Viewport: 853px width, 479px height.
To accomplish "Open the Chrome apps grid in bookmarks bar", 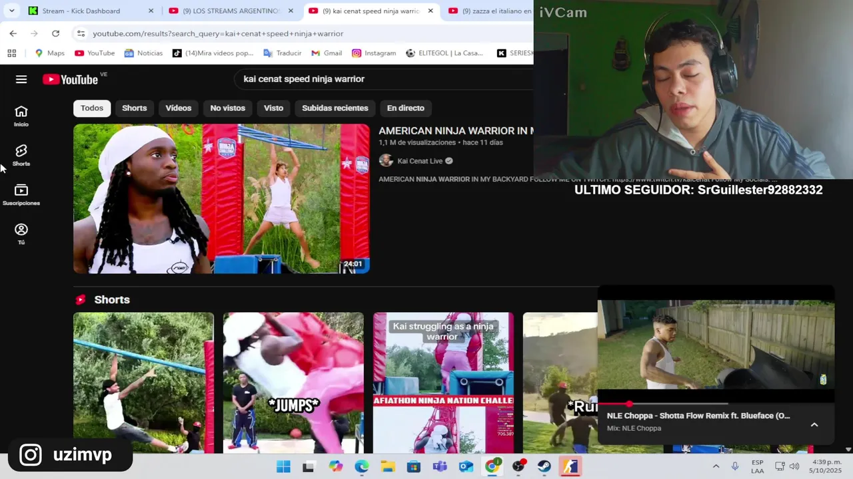I will pyautogui.click(x=12, y=53).
